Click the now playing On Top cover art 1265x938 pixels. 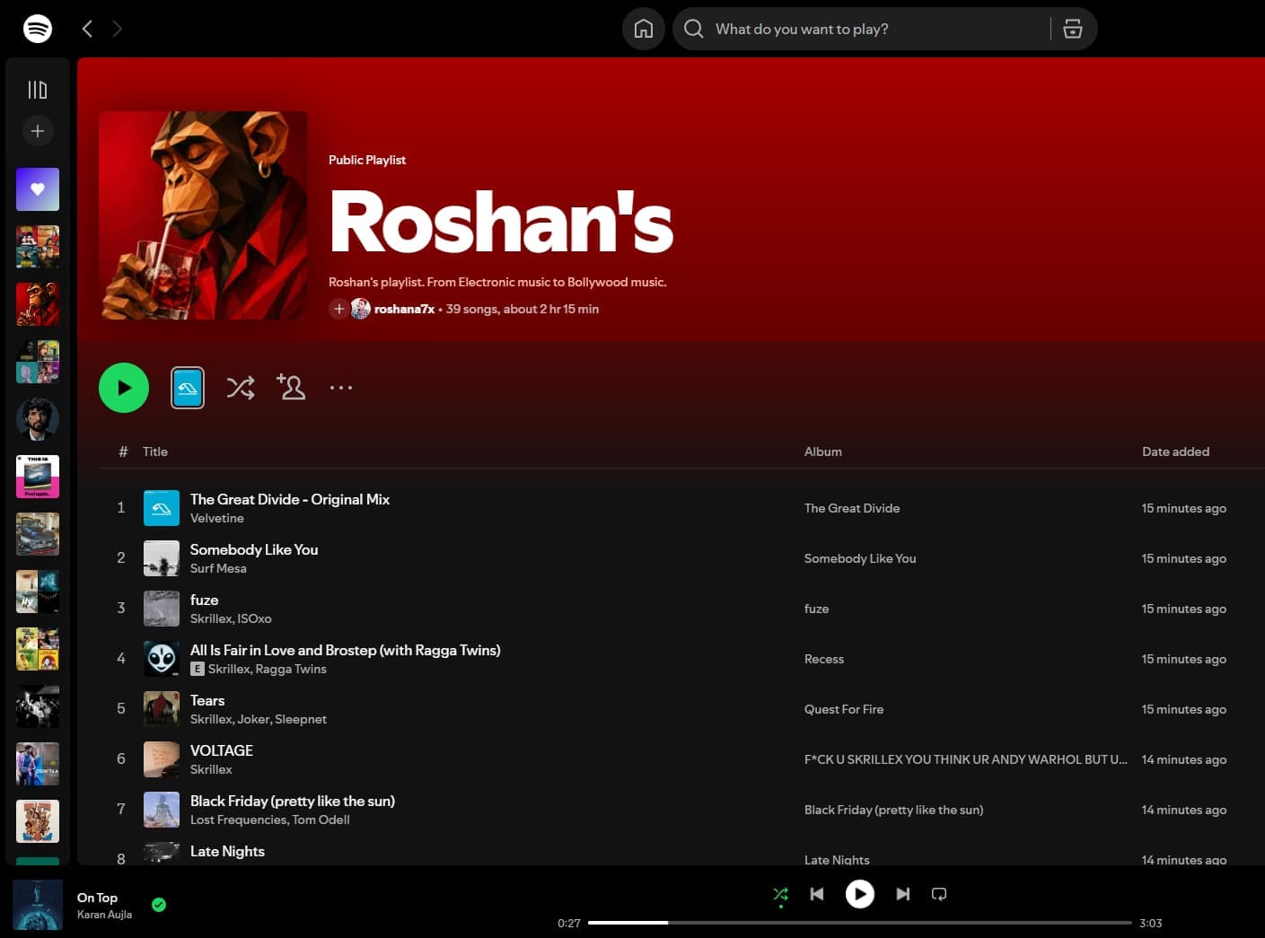click(x=38, y=905)
